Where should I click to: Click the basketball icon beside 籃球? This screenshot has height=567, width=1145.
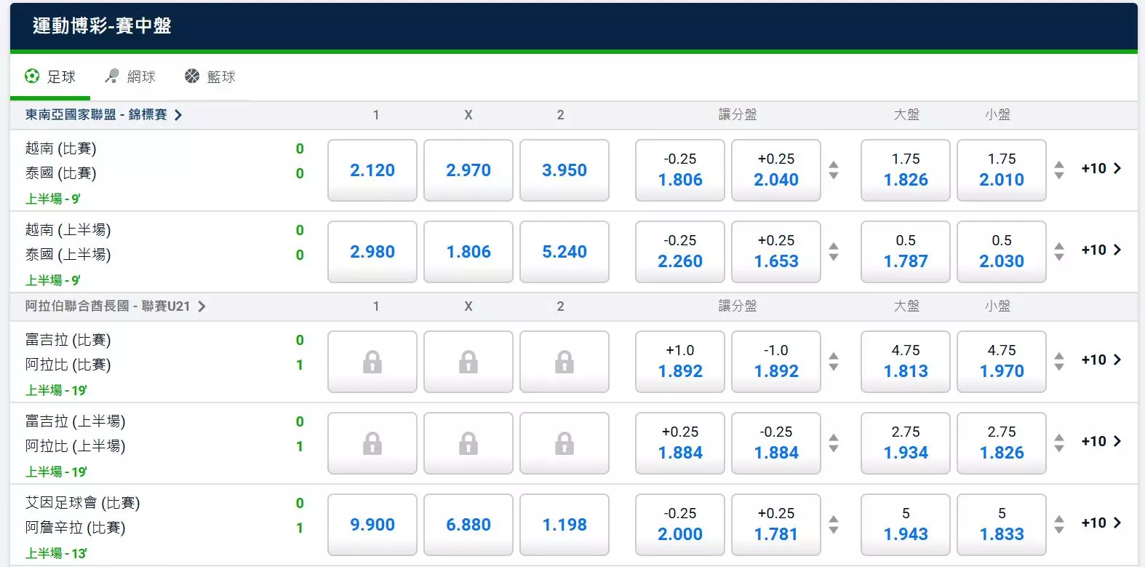coord(192,76)
